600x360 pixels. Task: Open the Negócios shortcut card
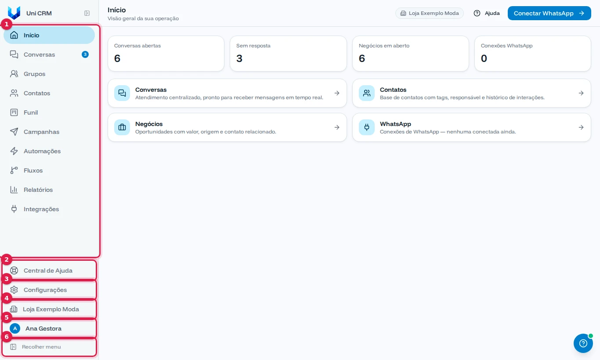[x=227, y=127]
